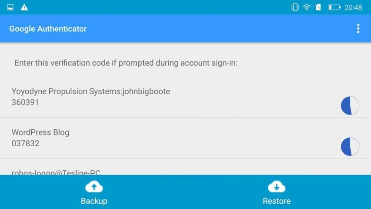Tap the Google Authenticator title
The height and width of the screenshot is (209, 371).
(48, 29)
